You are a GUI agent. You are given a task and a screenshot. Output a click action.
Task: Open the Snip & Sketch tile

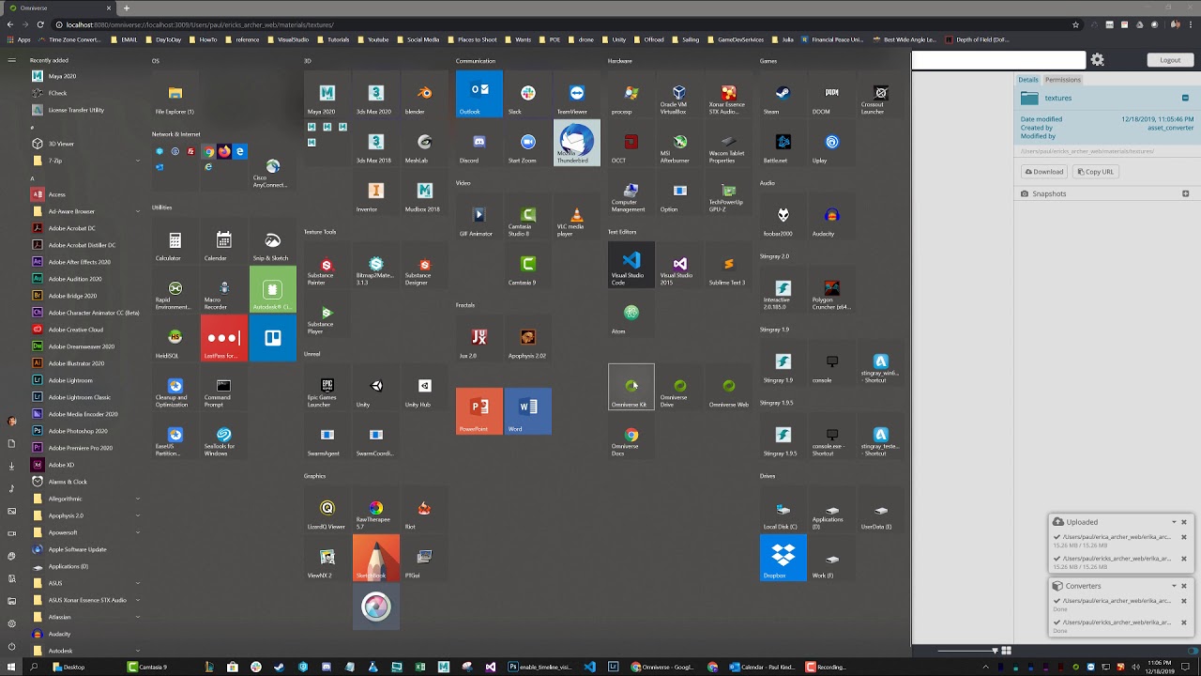click(x=273, y=240)
